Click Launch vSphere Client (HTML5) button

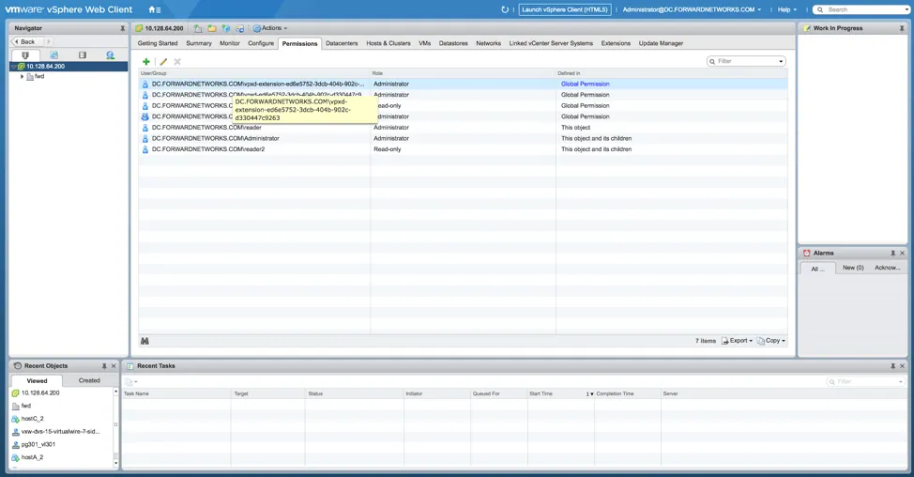tap(565, 9)
